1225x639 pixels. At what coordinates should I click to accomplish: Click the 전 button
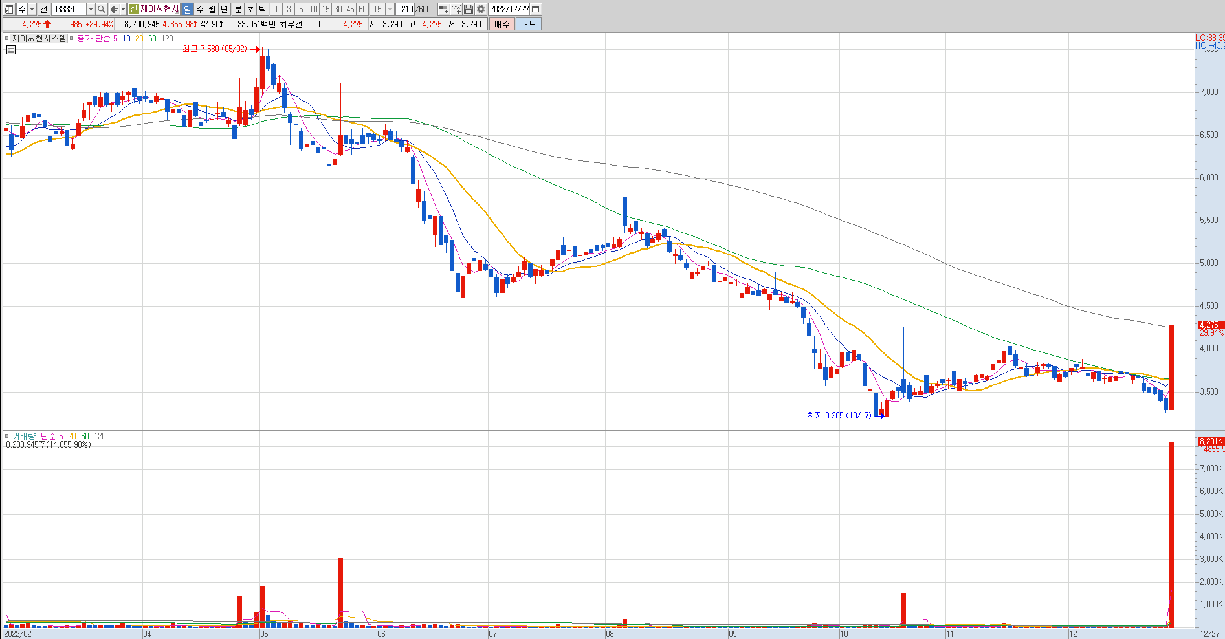pyautogui.click(x=44, y=9)
